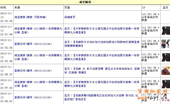Viewport: 170px width, 104px height.
Task: Open product link 包邮秋冬女加长加大加绒
Action: (x=102, y=44)
